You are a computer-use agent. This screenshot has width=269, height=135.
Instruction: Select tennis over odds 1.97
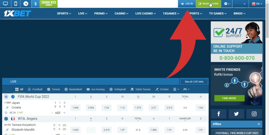(x=122, y=130)
